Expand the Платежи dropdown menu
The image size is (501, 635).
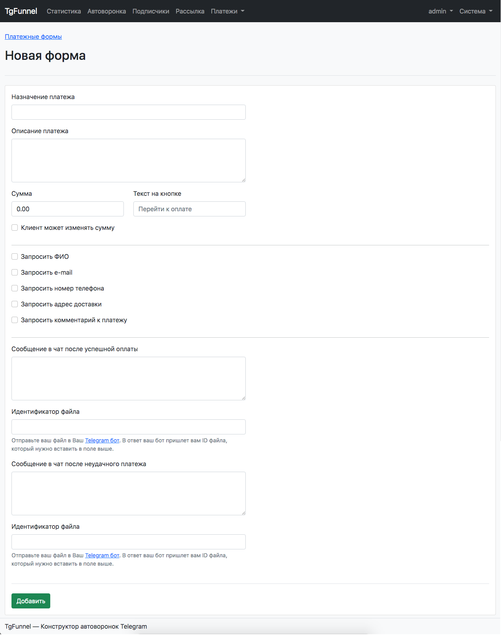click(x=227, y=11)
